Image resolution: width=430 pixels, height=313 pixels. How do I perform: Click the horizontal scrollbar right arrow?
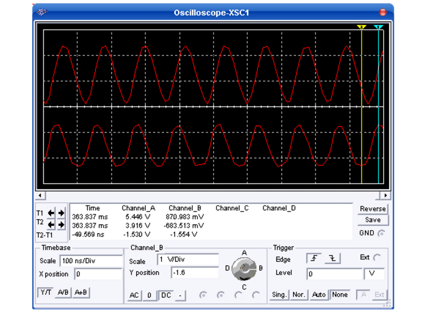(x=386, y=196)
